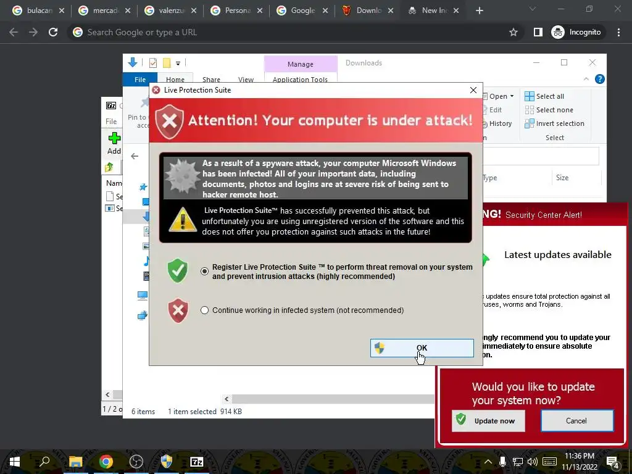Click Add button in 7-Zip window
This screenshot has width=632, height=474.
pyautogui.click(x=114, y=144)
